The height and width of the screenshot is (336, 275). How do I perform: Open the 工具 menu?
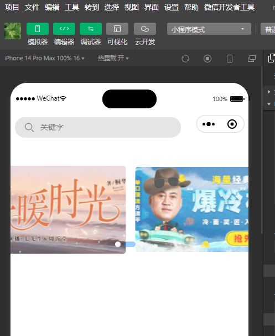coord(72,7)
